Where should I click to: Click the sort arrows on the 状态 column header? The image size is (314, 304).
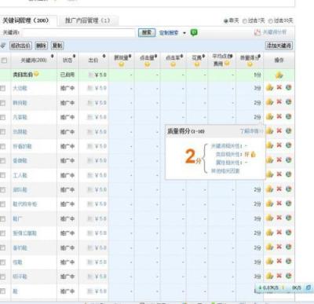tap(74, 57)
